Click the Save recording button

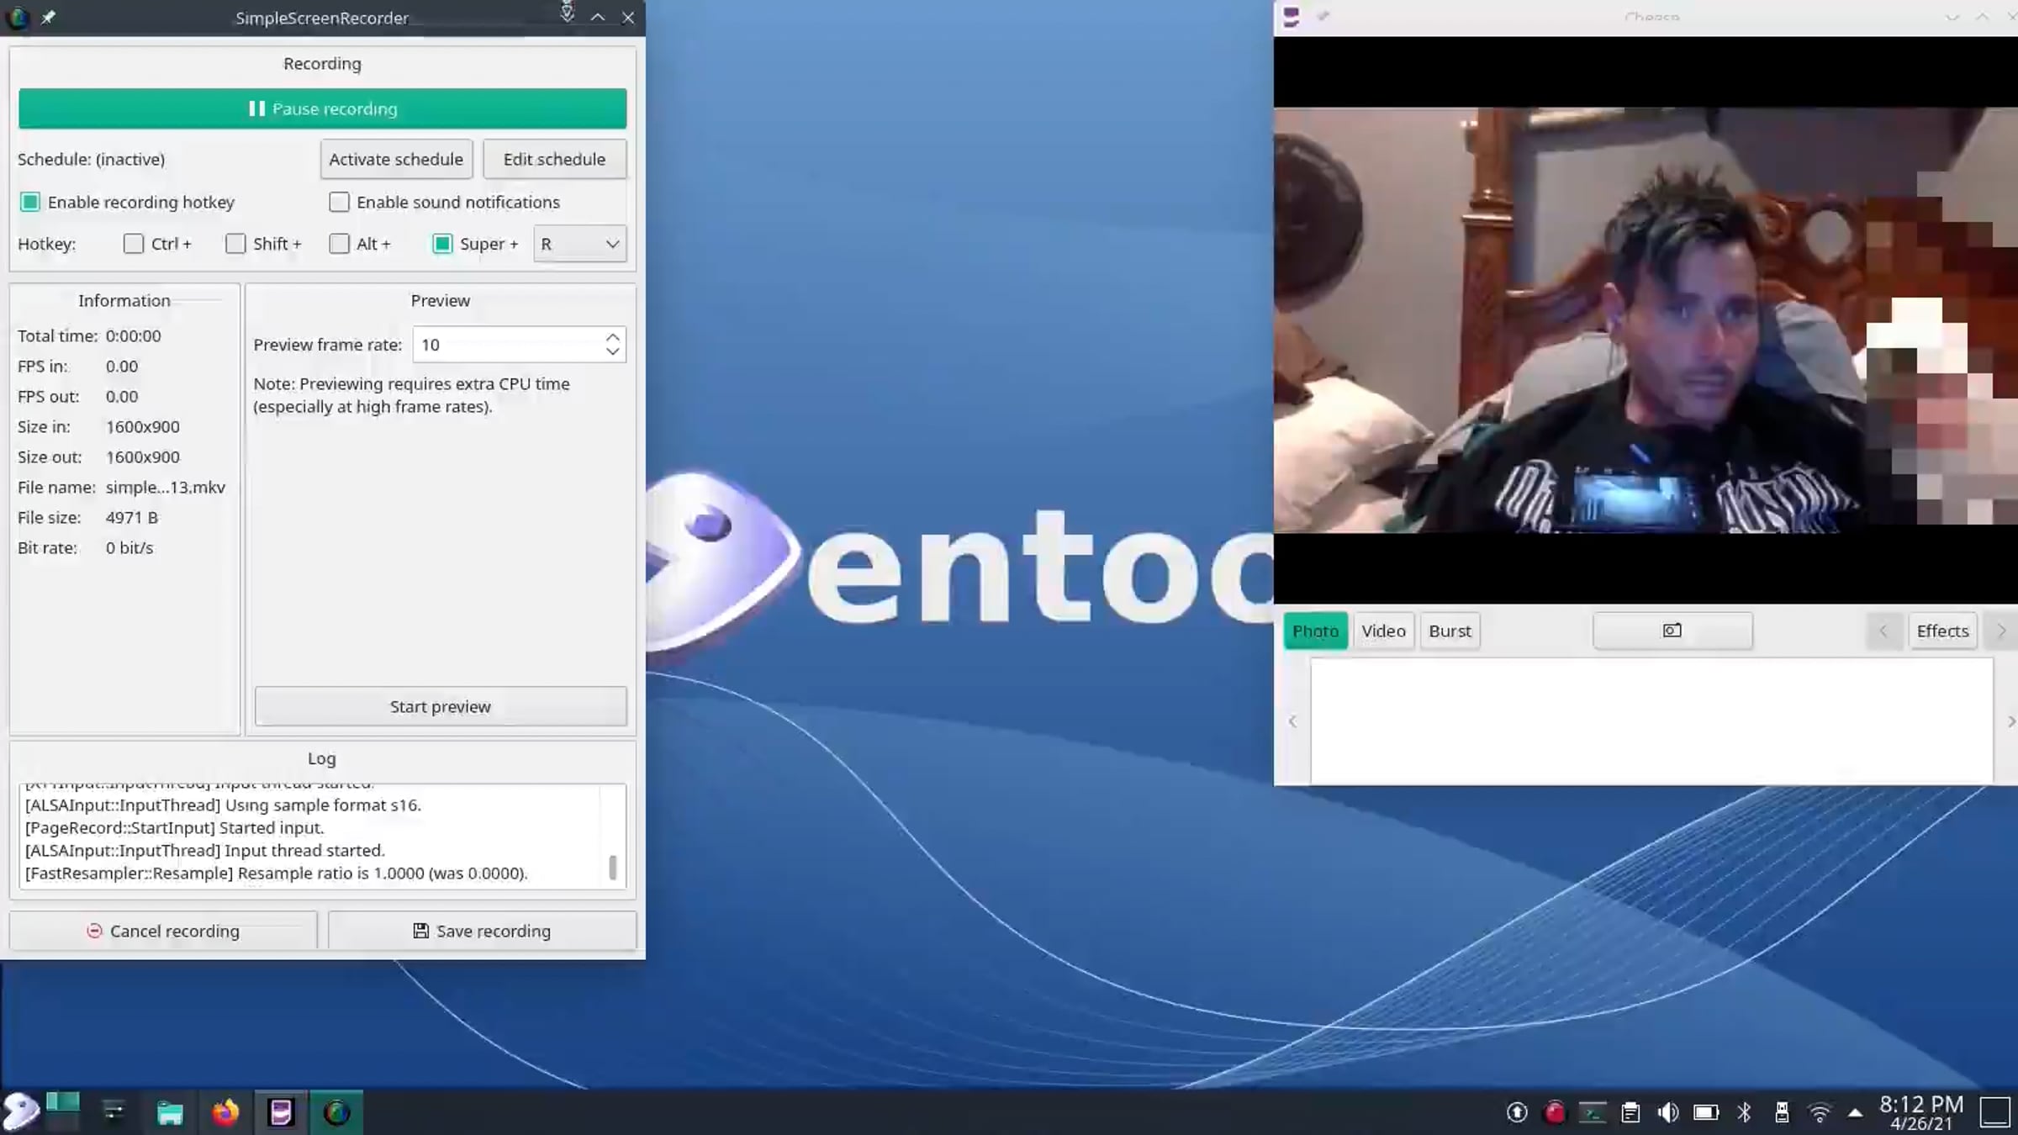[482, 931]
